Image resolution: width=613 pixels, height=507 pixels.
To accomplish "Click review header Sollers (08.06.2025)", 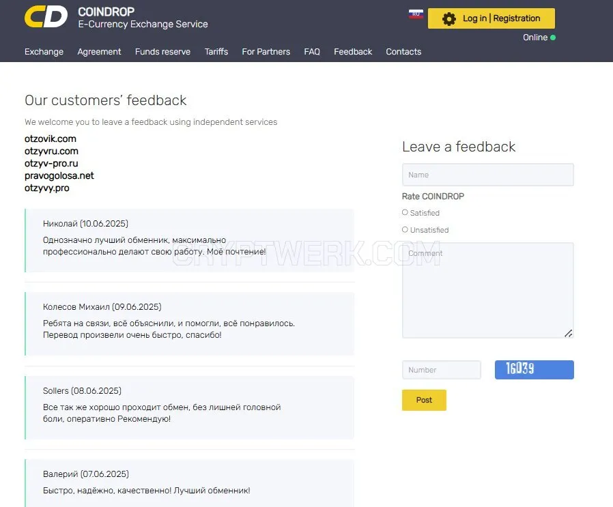I will pos(82,391).
